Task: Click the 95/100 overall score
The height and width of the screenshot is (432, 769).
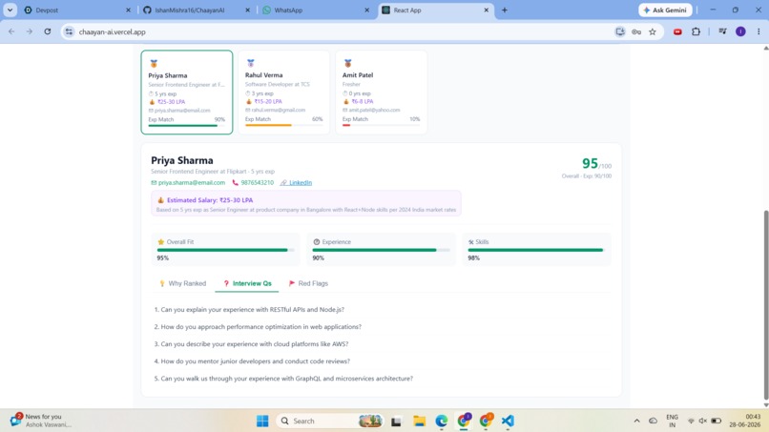Action: 596,164
